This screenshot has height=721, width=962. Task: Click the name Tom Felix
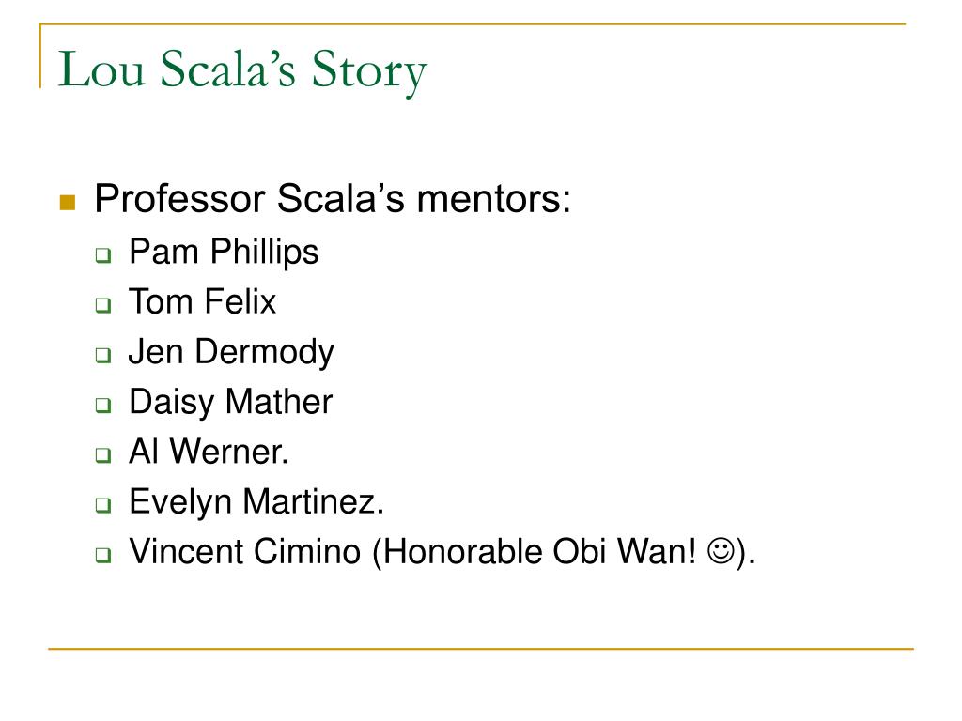point(203,301)
